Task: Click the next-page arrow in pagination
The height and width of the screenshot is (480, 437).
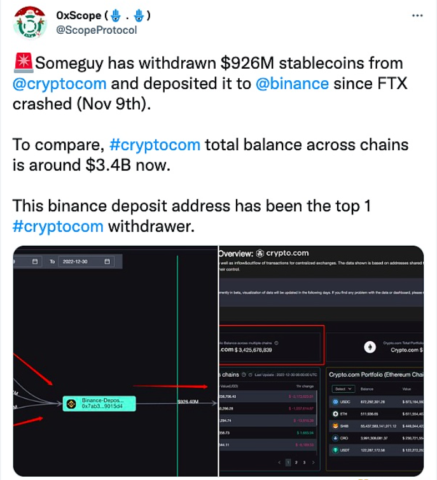Action: [313, 462]
